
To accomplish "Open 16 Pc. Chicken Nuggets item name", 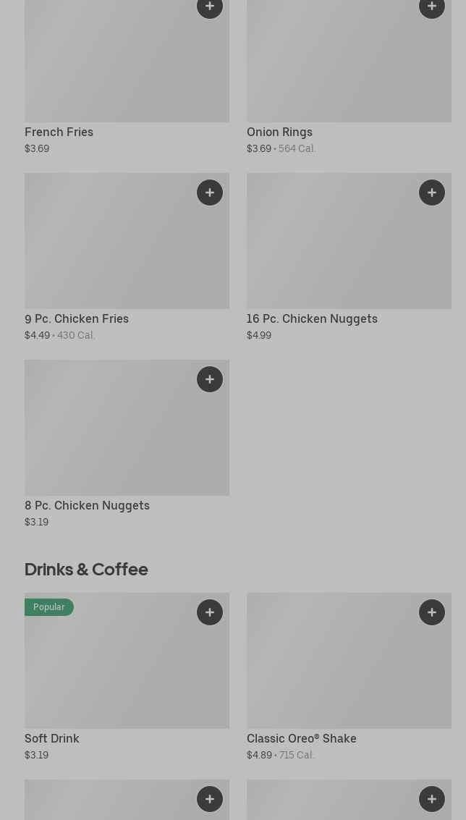I will pyautogui.click(x=312, y=319).
